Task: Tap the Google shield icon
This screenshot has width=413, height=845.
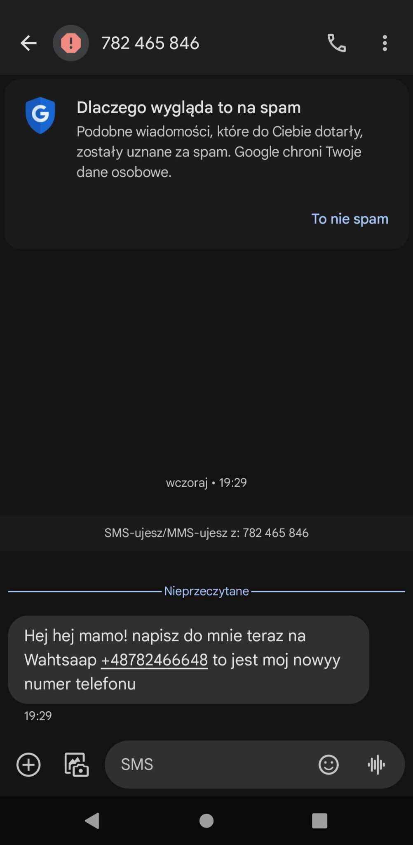Action: tap(40, 116)
